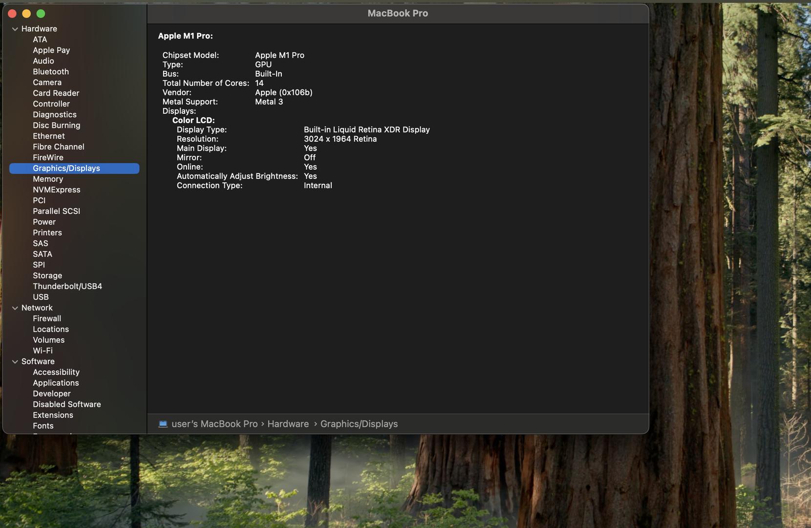Viewport: 811px width, 528px height.
Task: Click the red close window button
Action: click(13, 14)
